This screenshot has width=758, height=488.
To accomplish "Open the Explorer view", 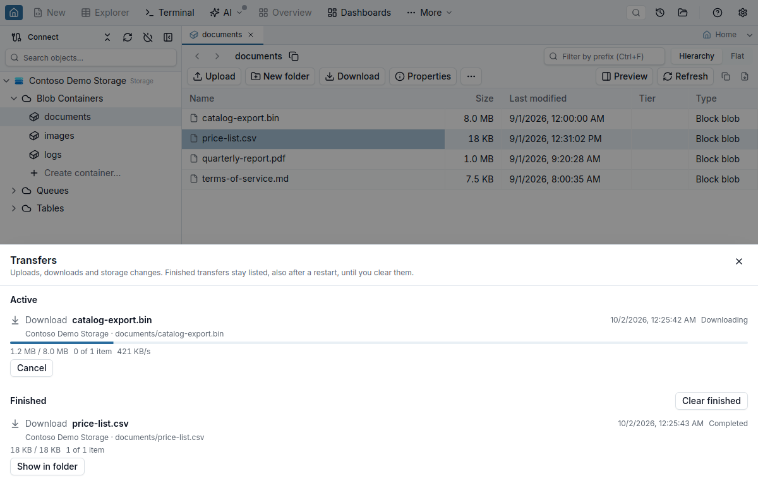I will pyautogui.click(x=105, y=13).
